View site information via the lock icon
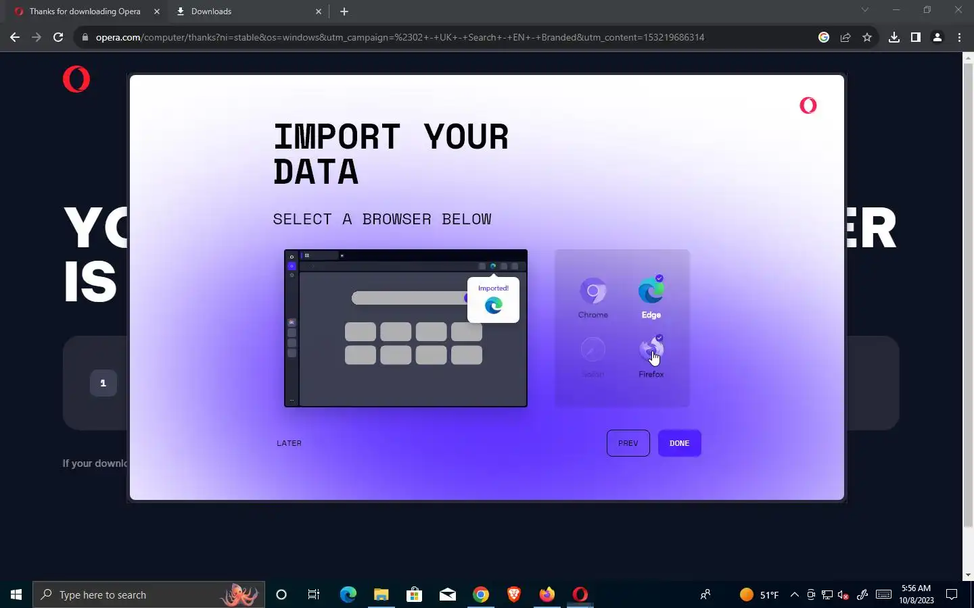 [x=85, y=37]
